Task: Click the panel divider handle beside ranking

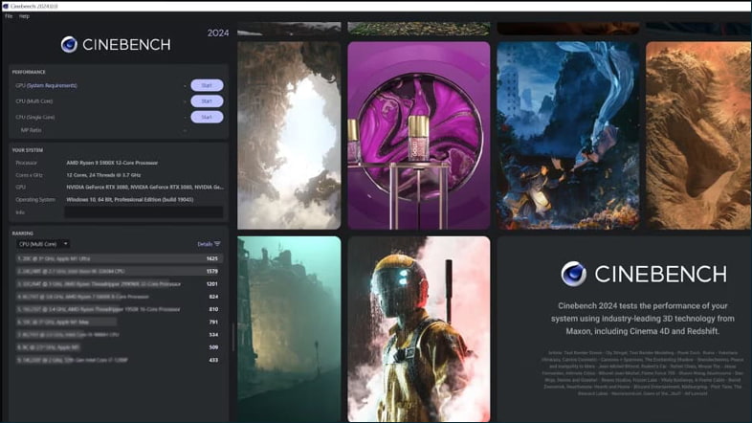Action: pos(233,337)
